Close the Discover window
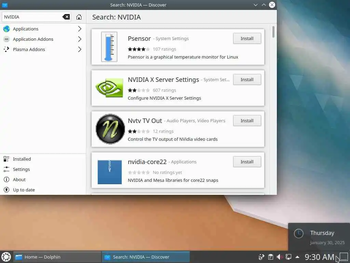 pyautogui.click(x=272, y=5)
